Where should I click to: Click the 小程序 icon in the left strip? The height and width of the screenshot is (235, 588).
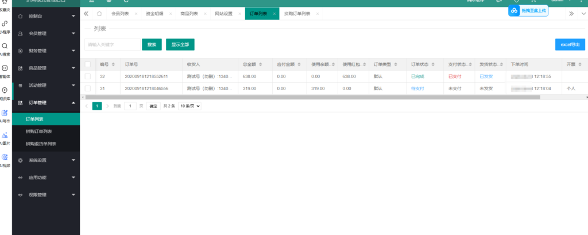[5, 26]
